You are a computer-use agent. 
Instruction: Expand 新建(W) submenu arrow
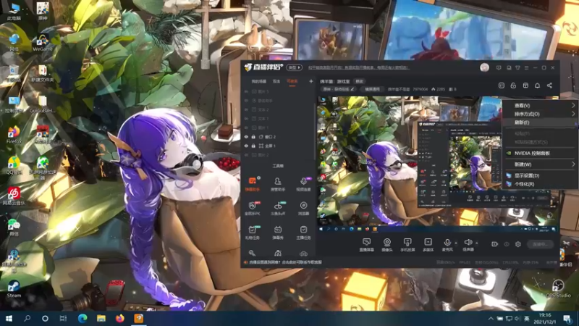coord(573,164)
